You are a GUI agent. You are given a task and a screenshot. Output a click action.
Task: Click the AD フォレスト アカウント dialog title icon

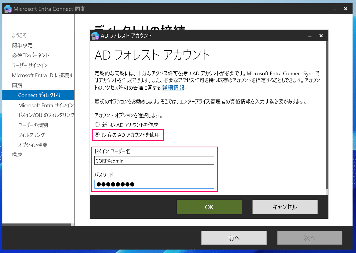pyautogui.click(x=95, y=36)
